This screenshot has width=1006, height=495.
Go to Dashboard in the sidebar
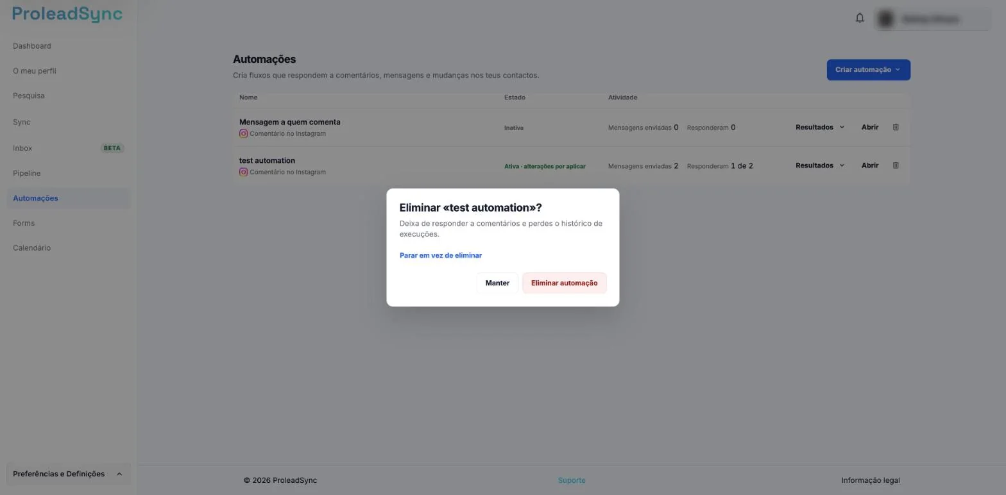click(32, 46)
